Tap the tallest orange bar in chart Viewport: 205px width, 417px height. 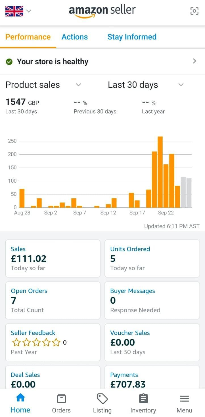pos(160,172)
